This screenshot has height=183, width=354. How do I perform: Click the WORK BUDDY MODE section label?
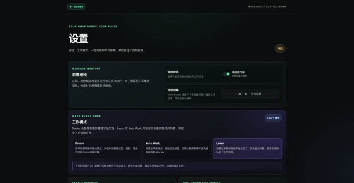[87, 116]
